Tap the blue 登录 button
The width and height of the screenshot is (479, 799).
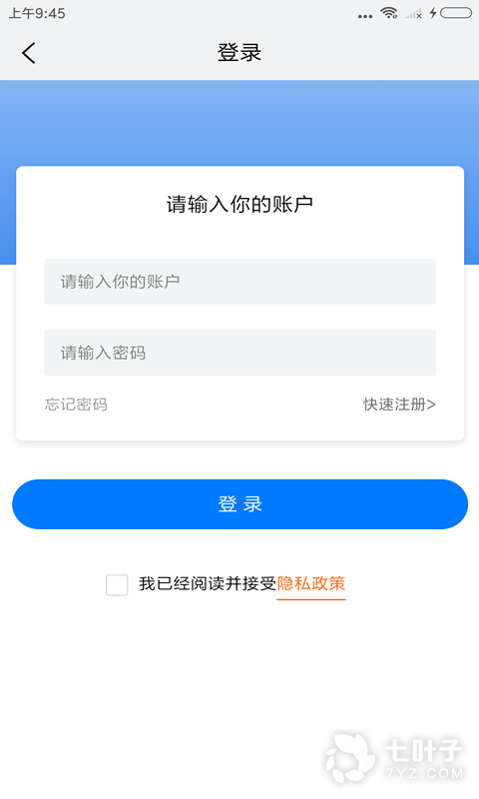(239, 504)
